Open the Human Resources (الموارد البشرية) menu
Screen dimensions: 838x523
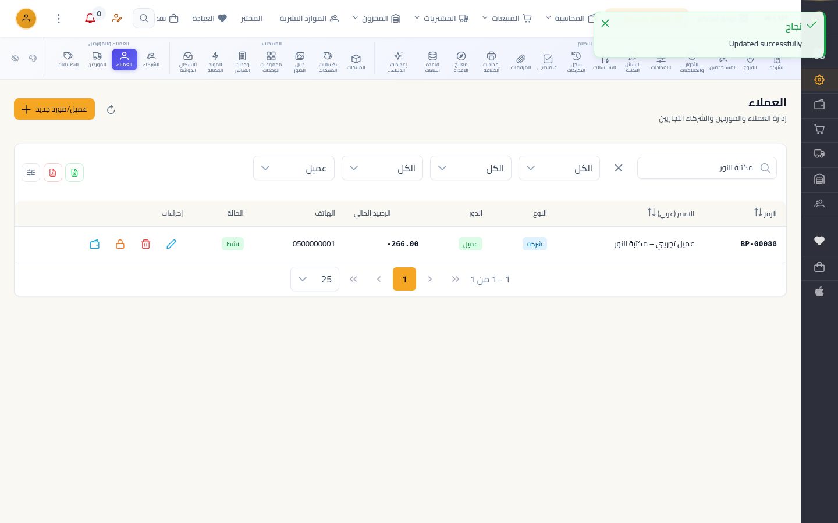coord(309,19)
